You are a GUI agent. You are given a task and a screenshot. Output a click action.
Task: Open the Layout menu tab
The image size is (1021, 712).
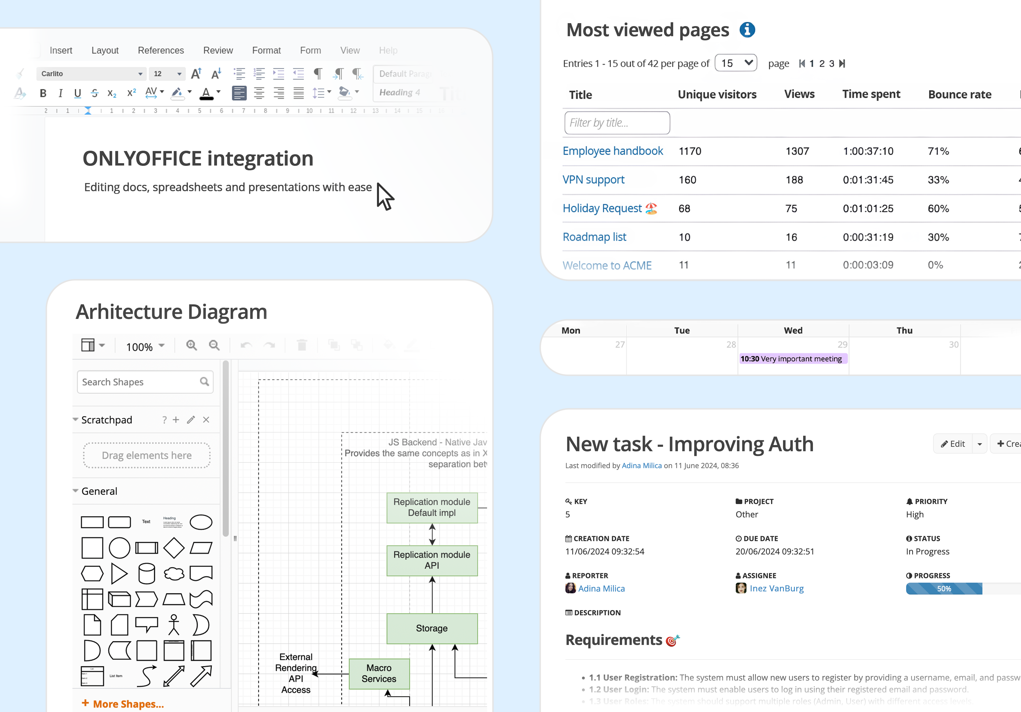(105, 50)
